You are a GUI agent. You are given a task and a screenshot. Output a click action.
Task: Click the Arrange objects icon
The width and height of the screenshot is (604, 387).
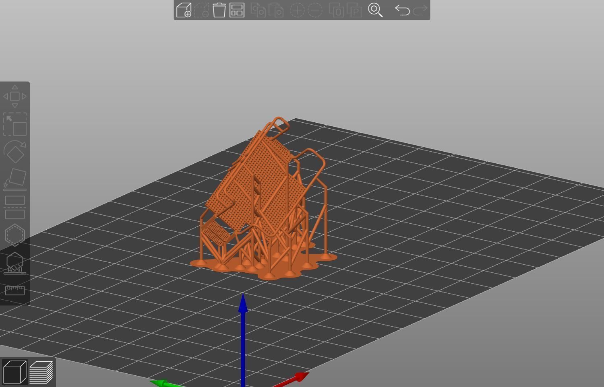coord(237,10)
